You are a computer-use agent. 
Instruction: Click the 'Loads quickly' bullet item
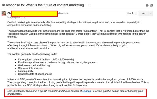pyautogui.click(x=25, y=71)
